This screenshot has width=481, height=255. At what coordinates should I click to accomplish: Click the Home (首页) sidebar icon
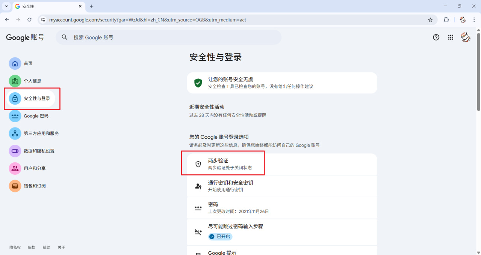click(15, 63)
